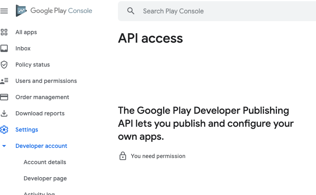Viewport: 316px width, 195px height.
Task: Click the Settings gear icon
Action: pyautogui.click(x=4, y=130)
